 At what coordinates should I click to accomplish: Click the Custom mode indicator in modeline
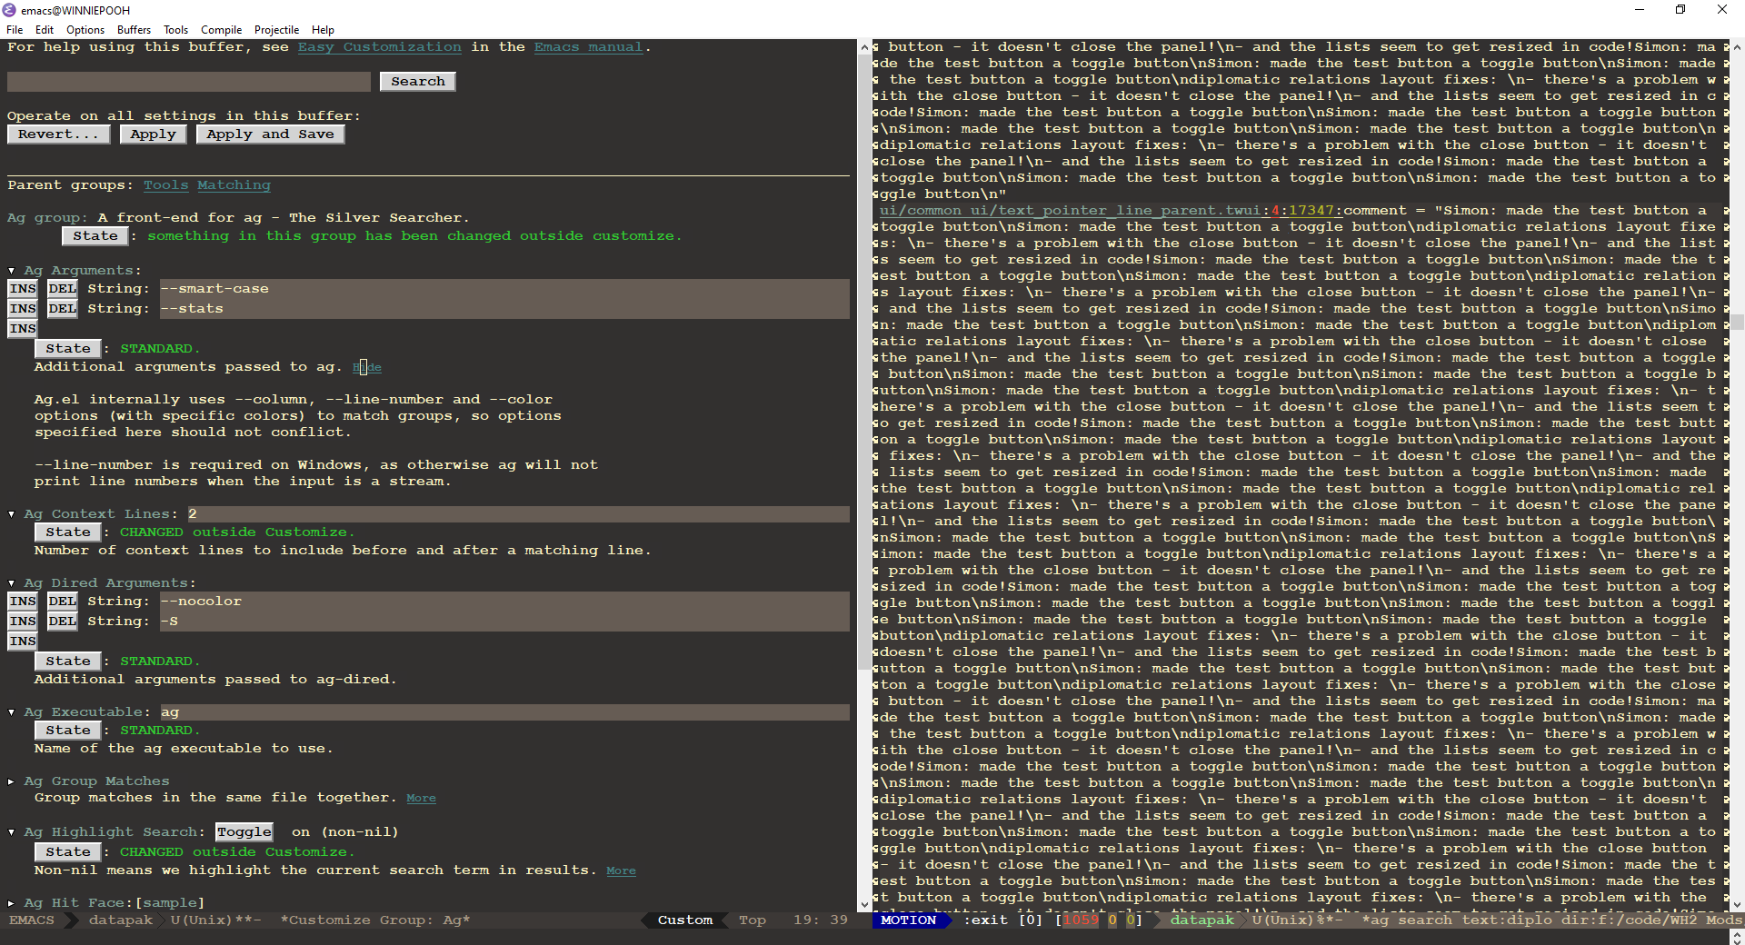pos(685,920)
